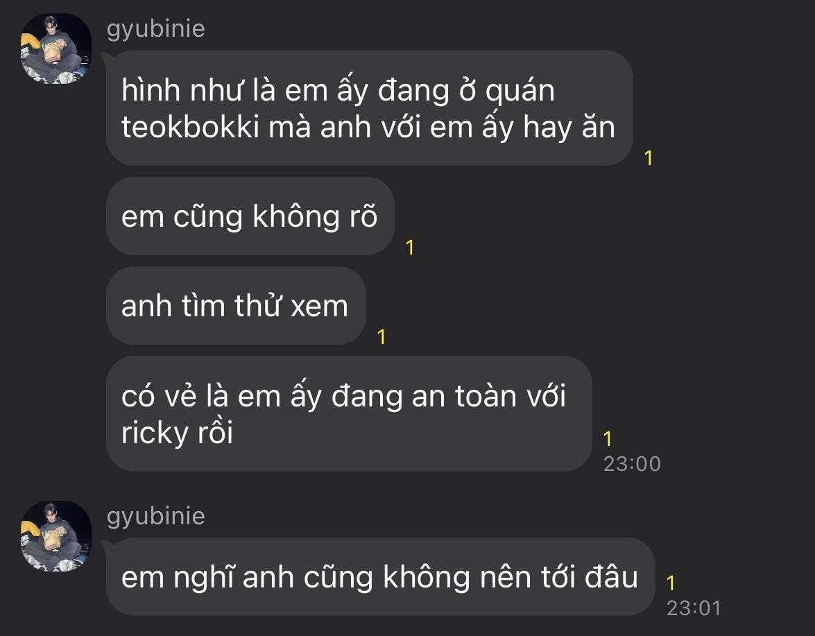Open gyubinie's avatar beside the 23:01 message
Screen dimensions: 815x636
[x=56, y=536]
